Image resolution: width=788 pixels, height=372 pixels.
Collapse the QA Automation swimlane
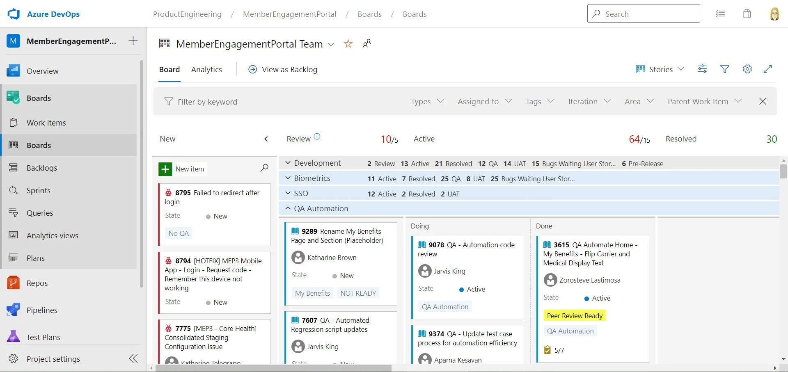[288, 208]
